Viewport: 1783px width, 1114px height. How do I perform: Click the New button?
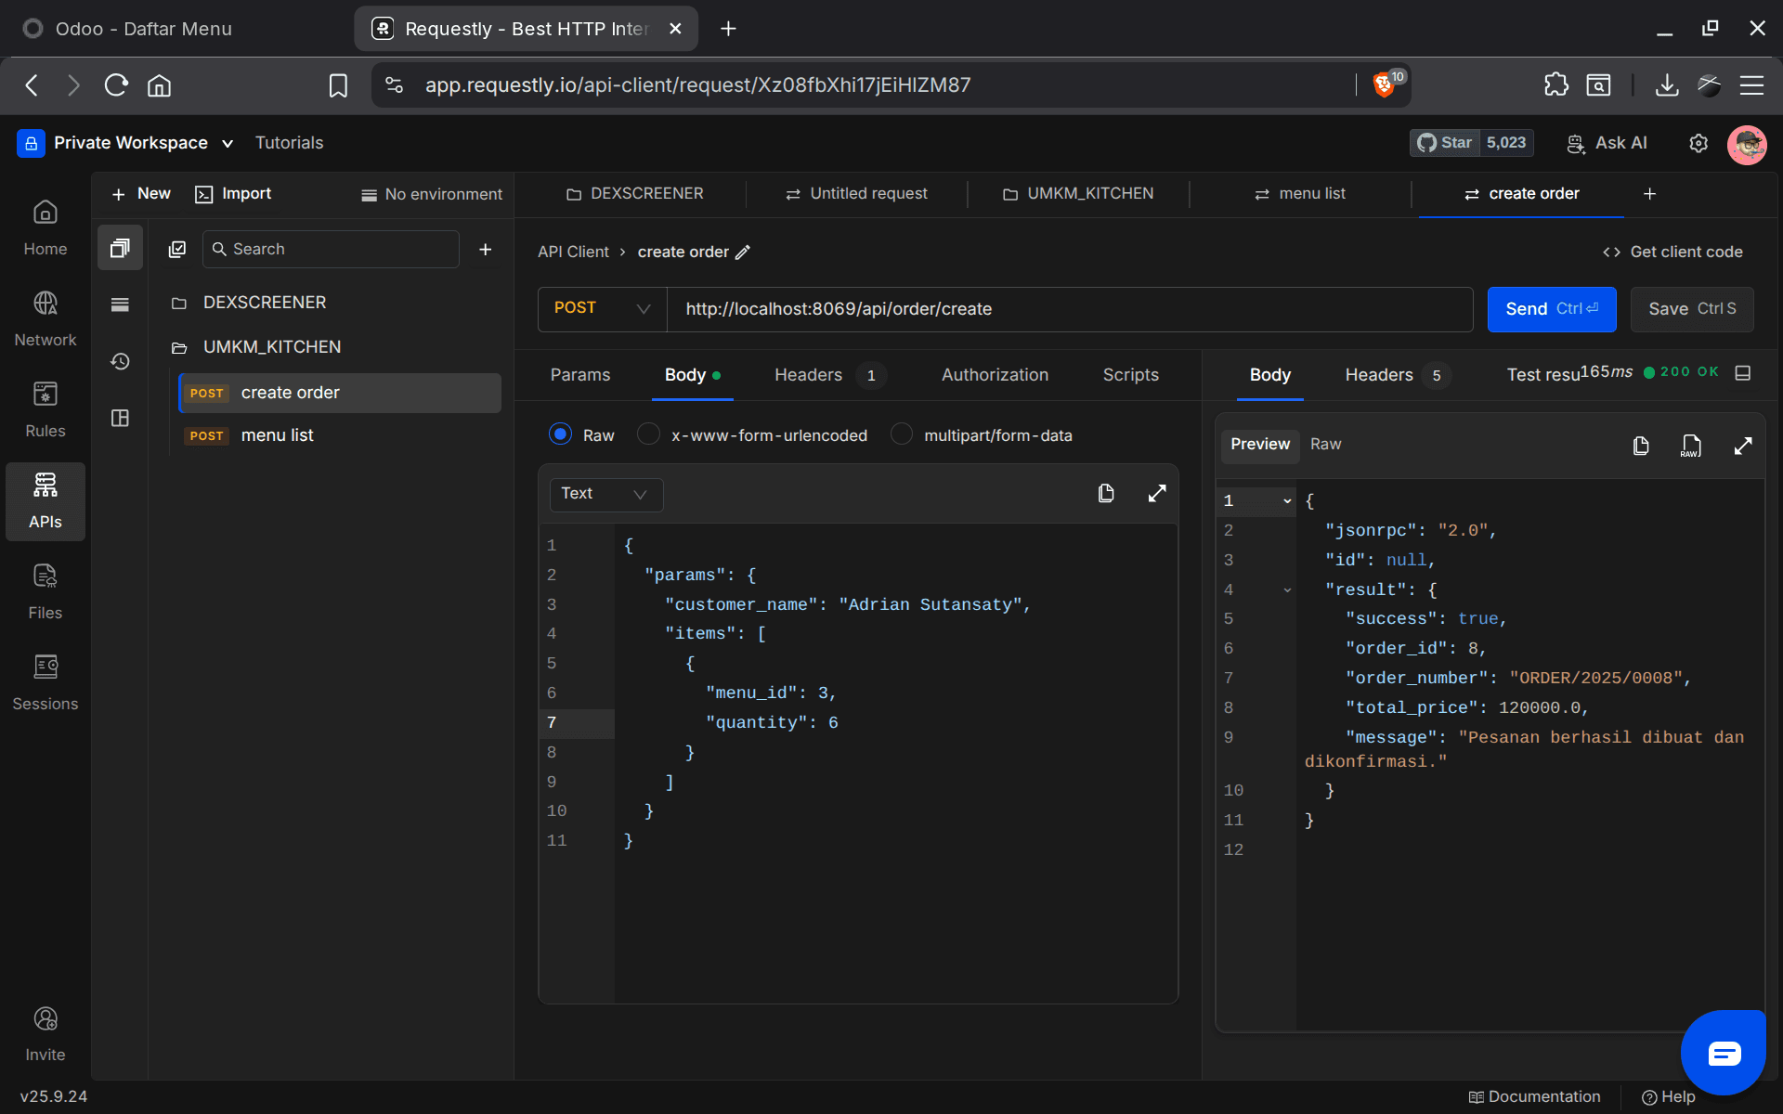click(141, 193)
